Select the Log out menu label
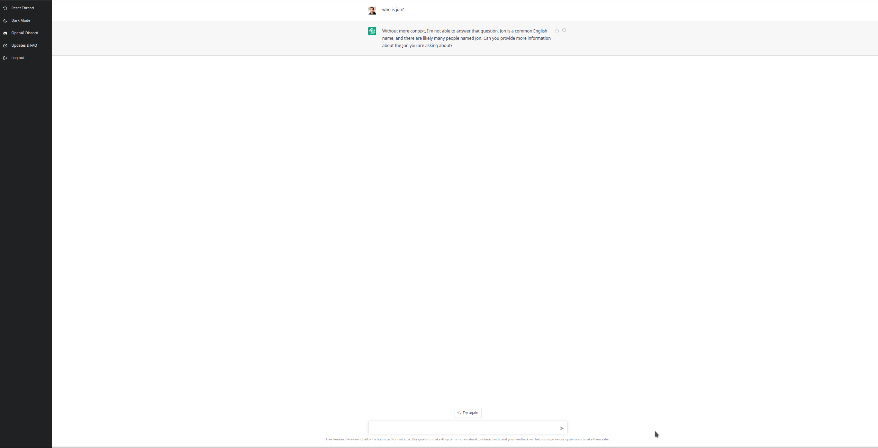 click(18, 58)
